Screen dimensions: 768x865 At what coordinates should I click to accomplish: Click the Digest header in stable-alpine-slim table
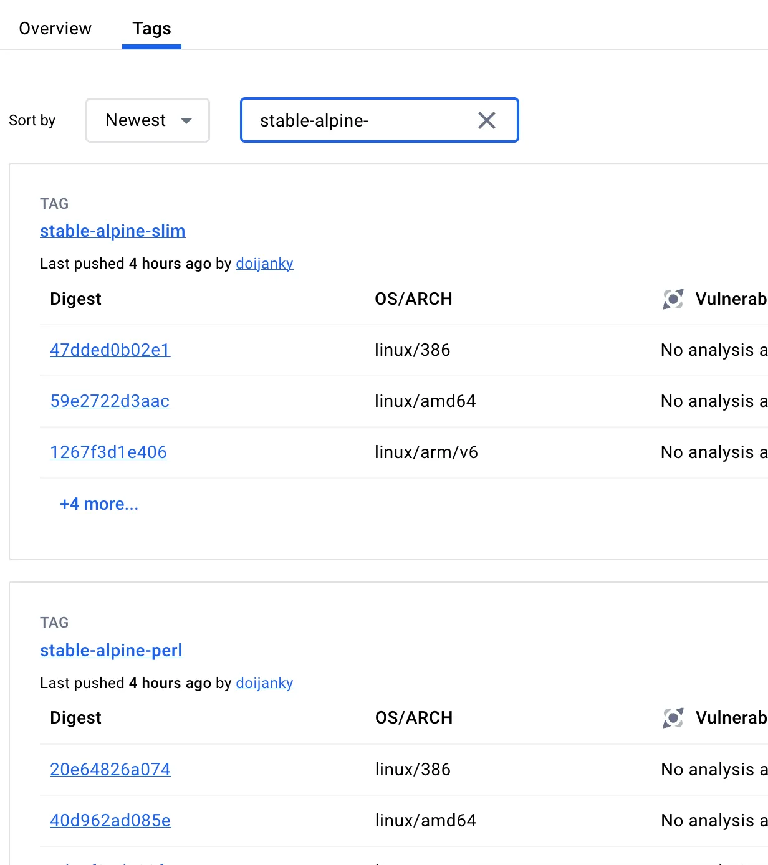[x=75, y=299]
